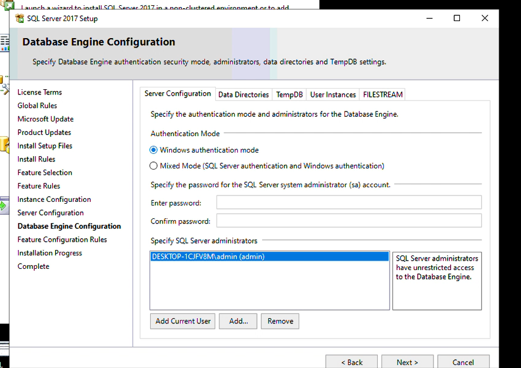Click Feature Rules step in sidebar
This screenshot has width=521, height=368.
(x=39, y=186)
